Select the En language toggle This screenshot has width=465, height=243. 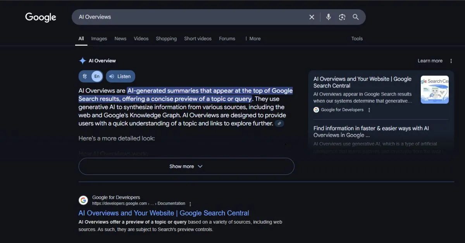[x=97, y=76]
